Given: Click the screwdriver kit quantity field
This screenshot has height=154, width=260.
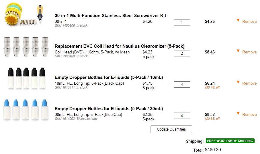Looking at the screenshot, I should coord(182,23).
